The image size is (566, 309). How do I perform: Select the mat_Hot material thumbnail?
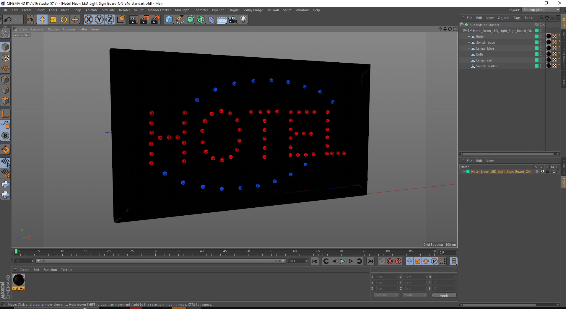point(19,280)
